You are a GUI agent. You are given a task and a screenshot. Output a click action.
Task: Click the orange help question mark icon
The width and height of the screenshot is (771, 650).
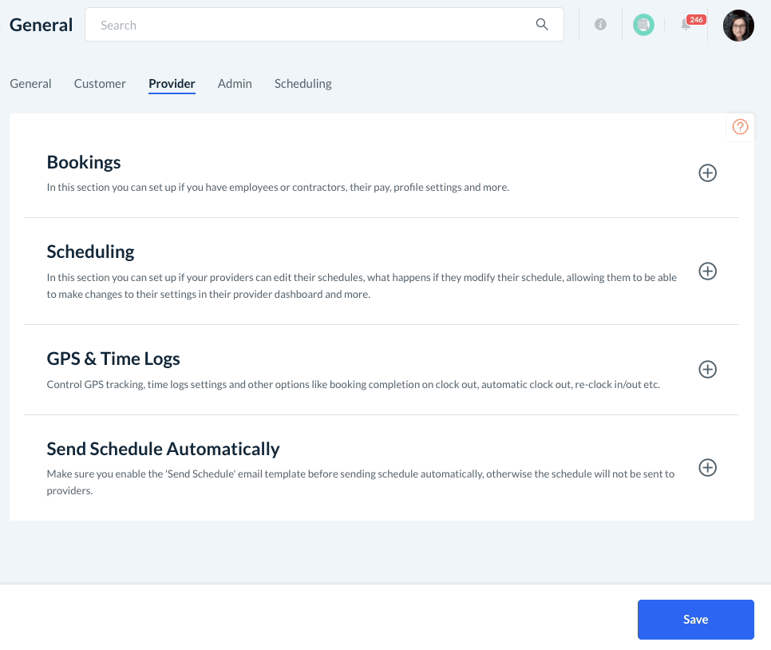pyautogui.click(x=740, y=127)
